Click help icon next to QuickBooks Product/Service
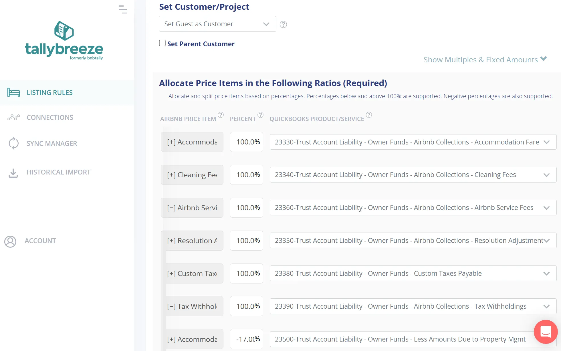This screenshot has height=351, width=561. coord(369,115)
